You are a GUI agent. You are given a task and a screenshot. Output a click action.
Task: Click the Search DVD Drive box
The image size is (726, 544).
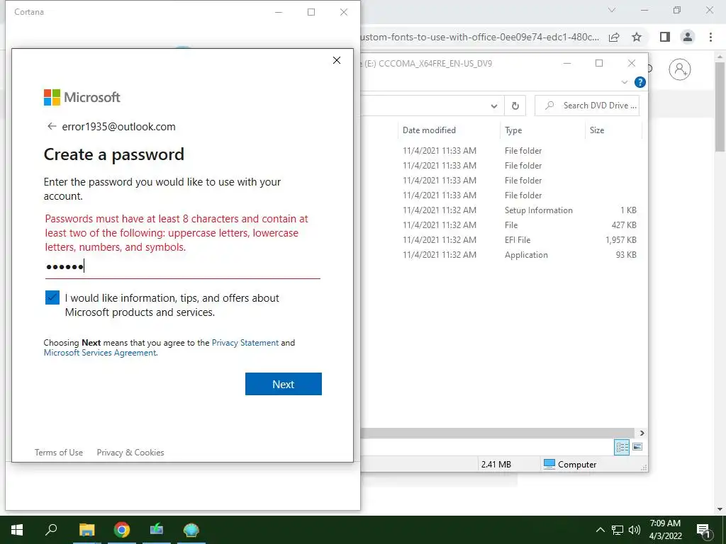(586, 106)
